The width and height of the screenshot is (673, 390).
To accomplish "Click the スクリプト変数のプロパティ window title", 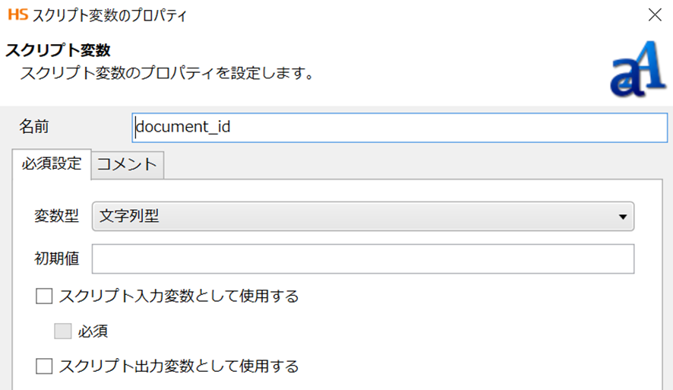I will [x=109, y=14].
